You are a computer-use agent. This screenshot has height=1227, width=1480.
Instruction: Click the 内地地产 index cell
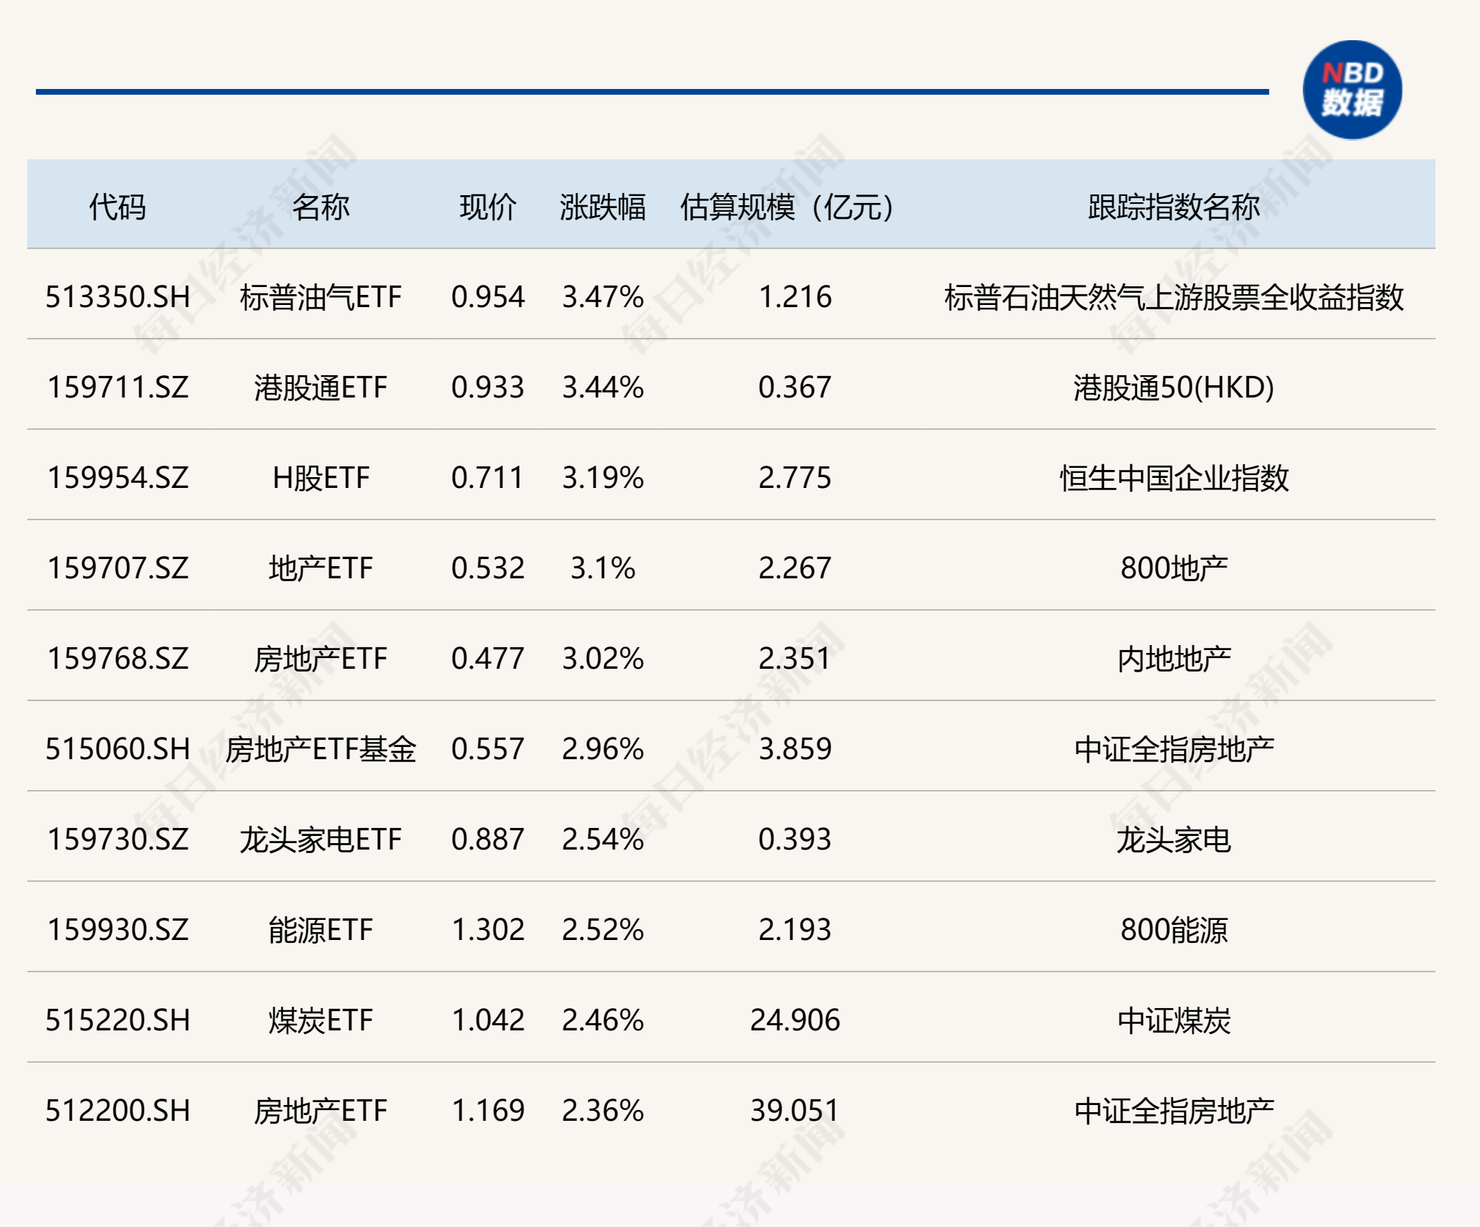(x=1174, y=659)
